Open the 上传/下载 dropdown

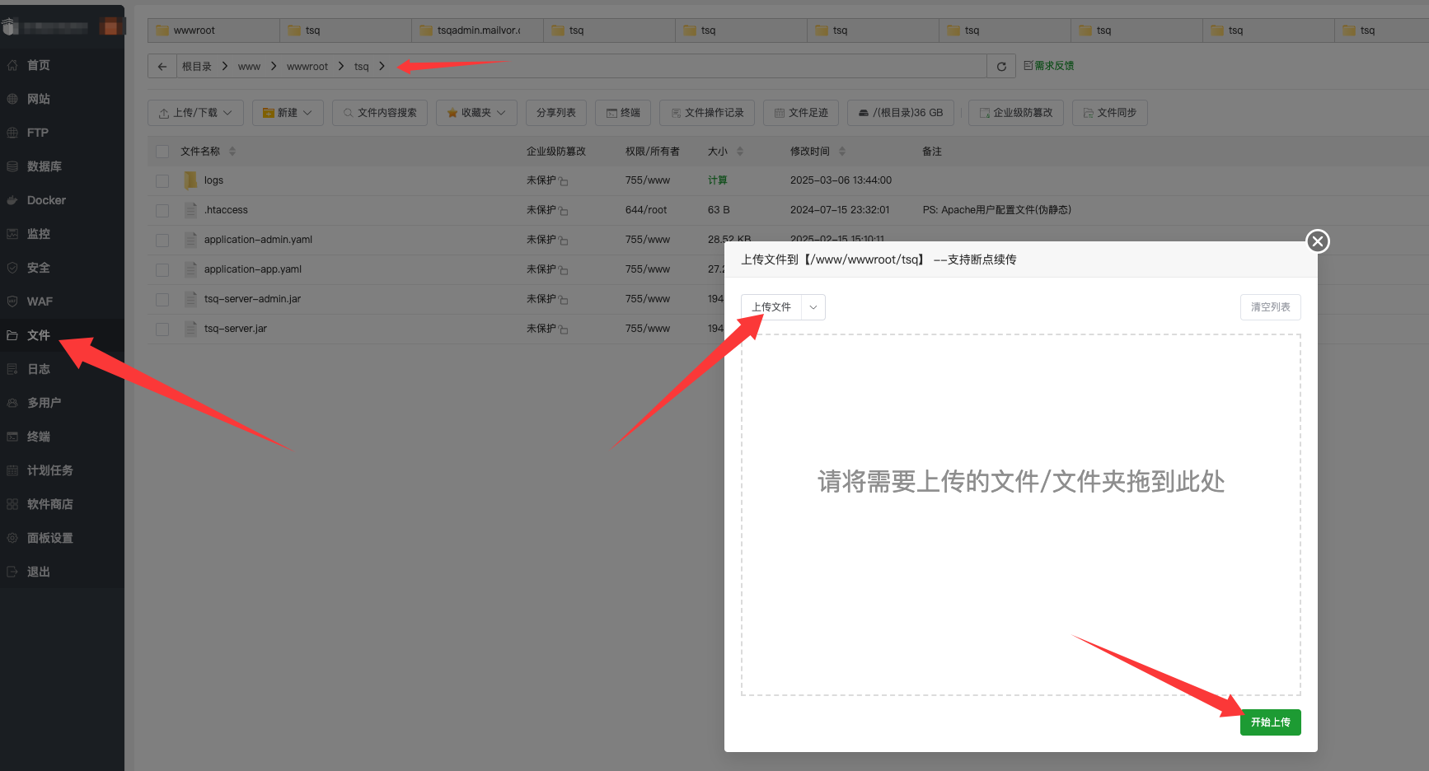[195, 113]
